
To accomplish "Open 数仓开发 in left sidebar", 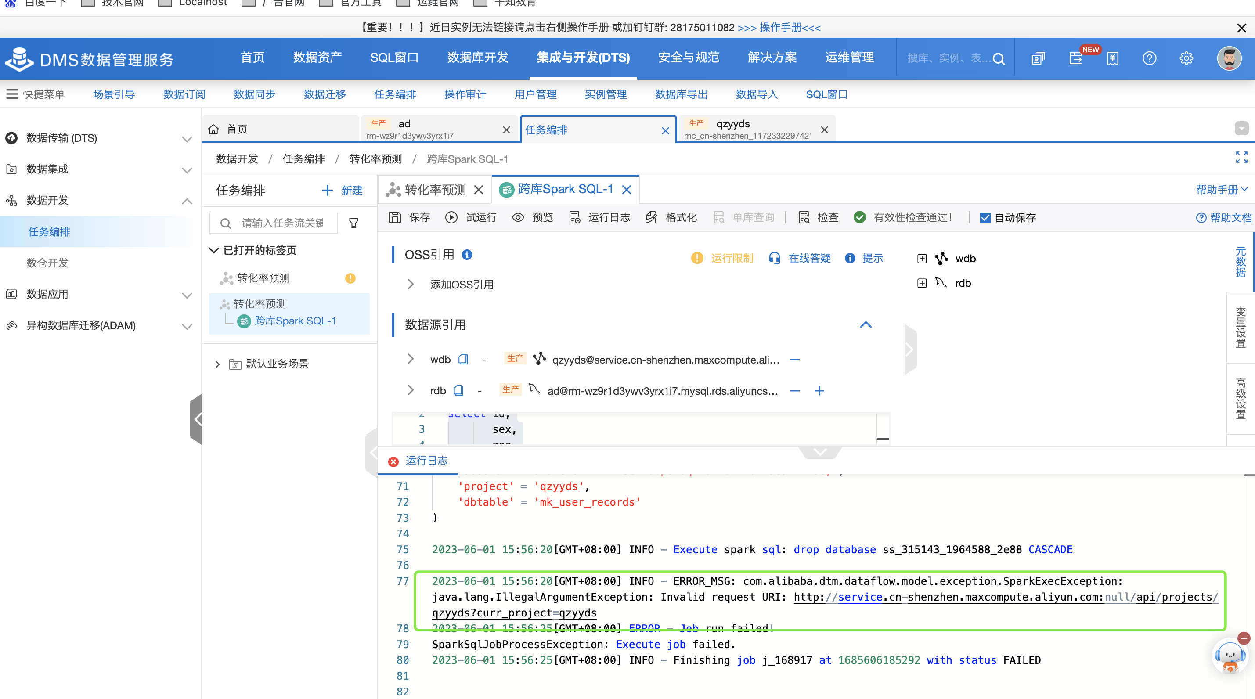I will (47, 263).
